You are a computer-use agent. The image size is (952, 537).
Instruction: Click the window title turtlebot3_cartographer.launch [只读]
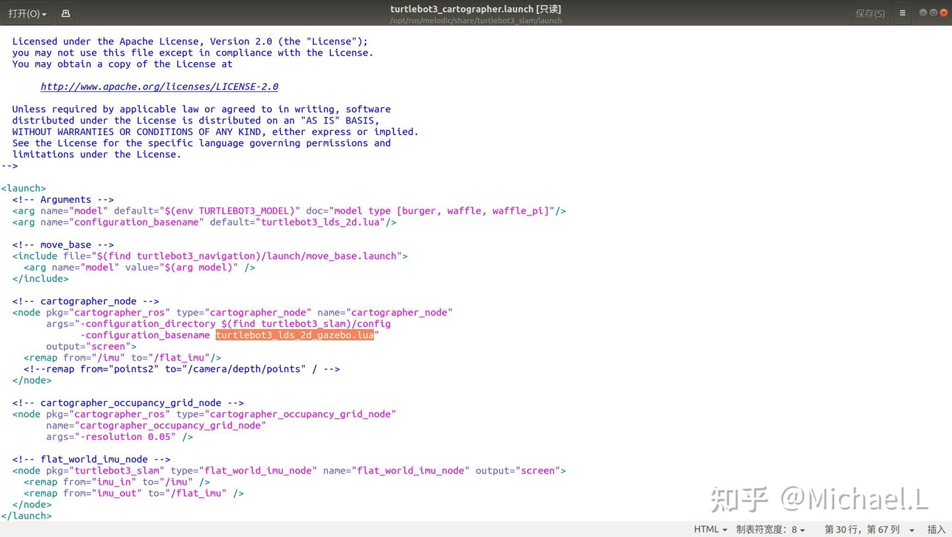tap(475, 9)
